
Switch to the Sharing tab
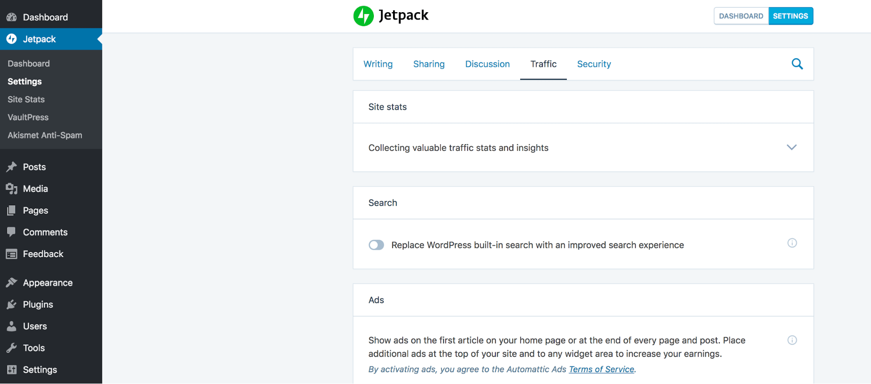click(x=429, y=64)
